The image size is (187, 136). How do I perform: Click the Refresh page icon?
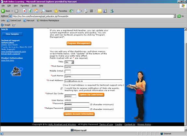coord(31,11)
